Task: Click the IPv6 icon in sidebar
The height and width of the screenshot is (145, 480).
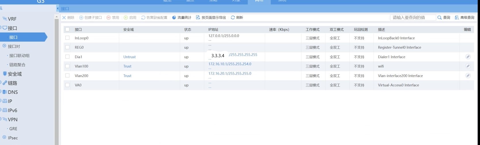Action: click(5, 110)
